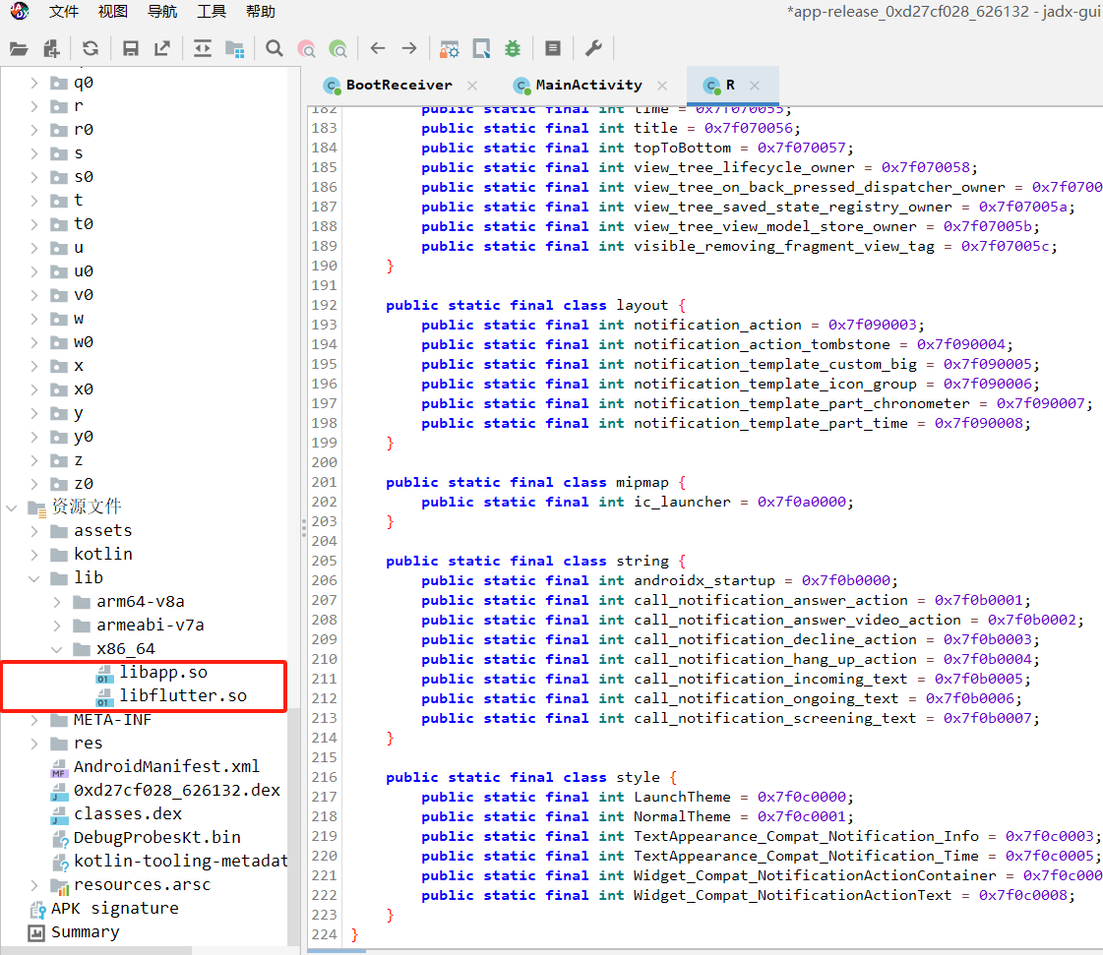The image size is (1103, 955).
Task: Click the Reload files icon
Action: pos(91,48)
